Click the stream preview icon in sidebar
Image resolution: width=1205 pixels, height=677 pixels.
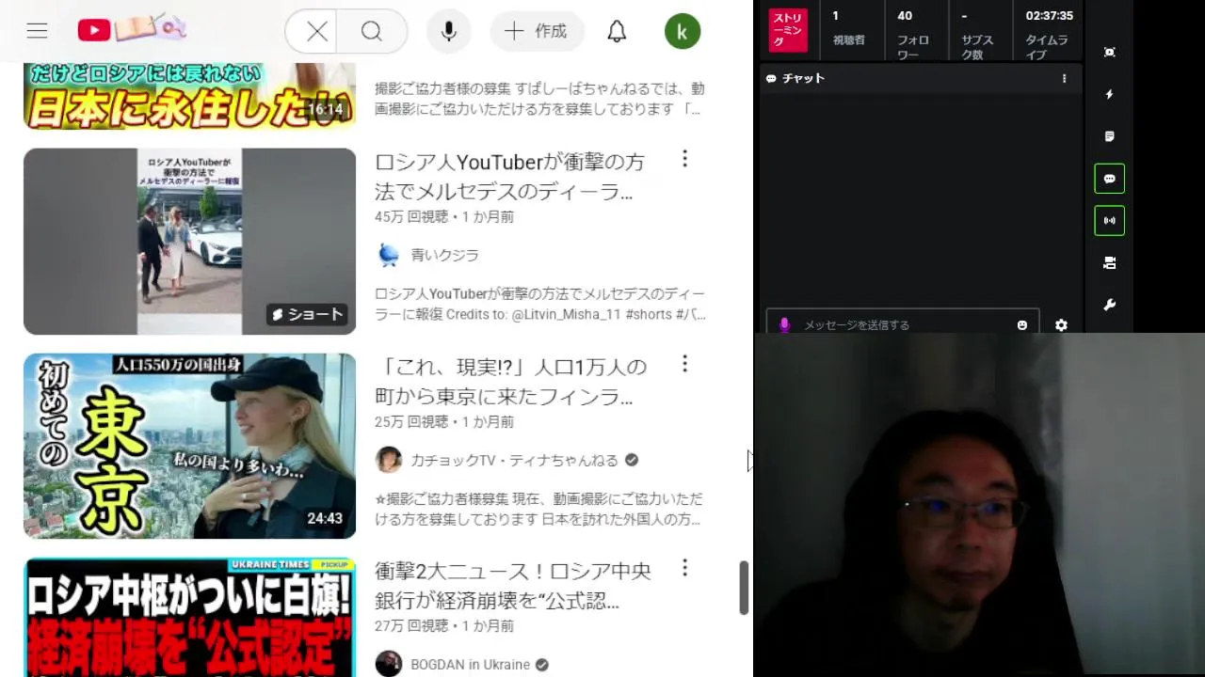[1110, 53]
